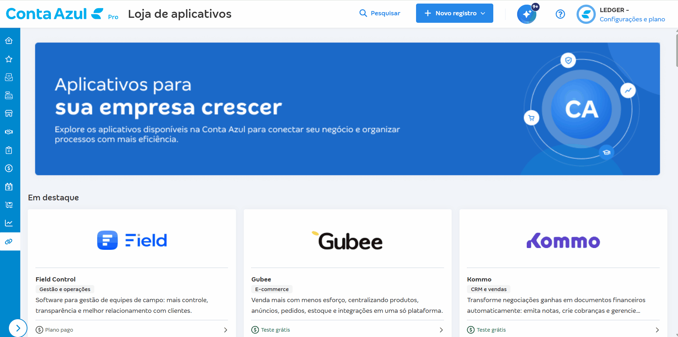678x337 pixels.
Task: Click the Kommo app title
Action: point(479,279)
